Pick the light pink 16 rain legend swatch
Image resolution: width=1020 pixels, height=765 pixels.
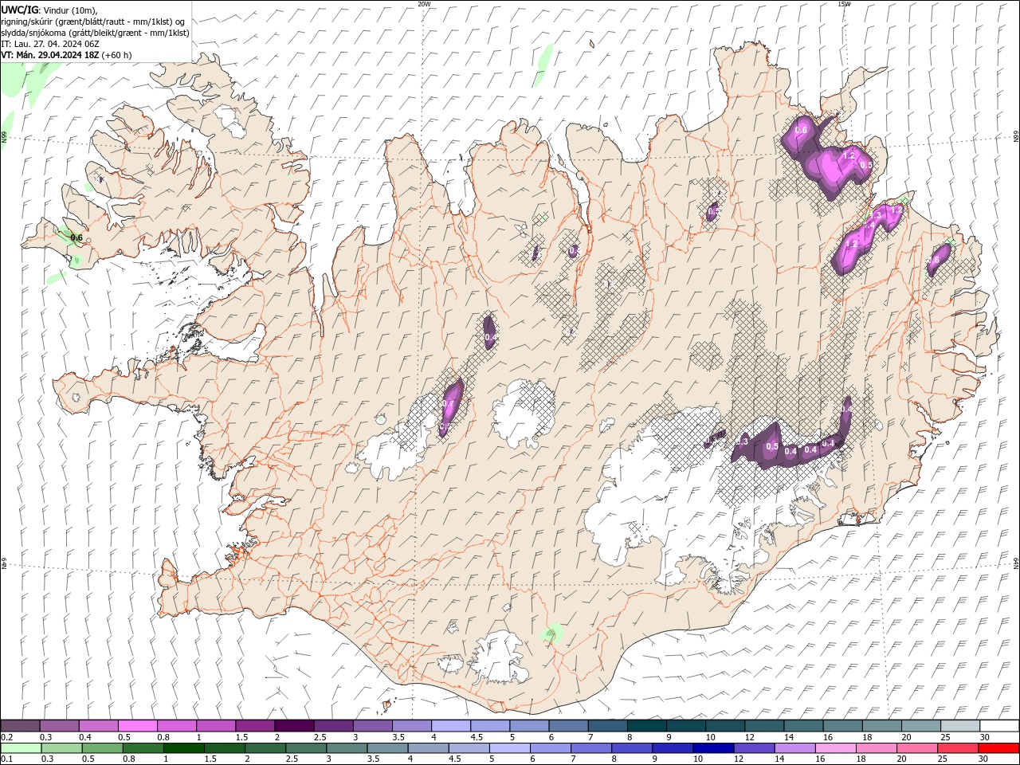835,748
